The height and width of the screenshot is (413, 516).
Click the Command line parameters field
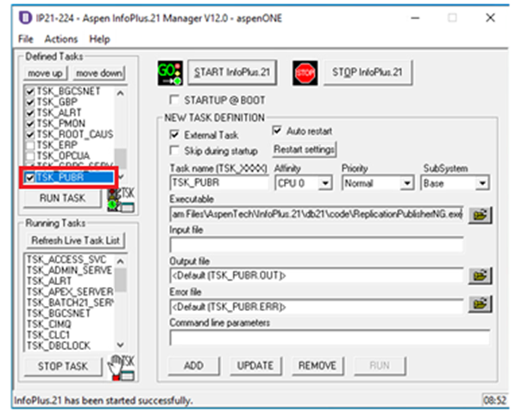click(x=330, y=338)
